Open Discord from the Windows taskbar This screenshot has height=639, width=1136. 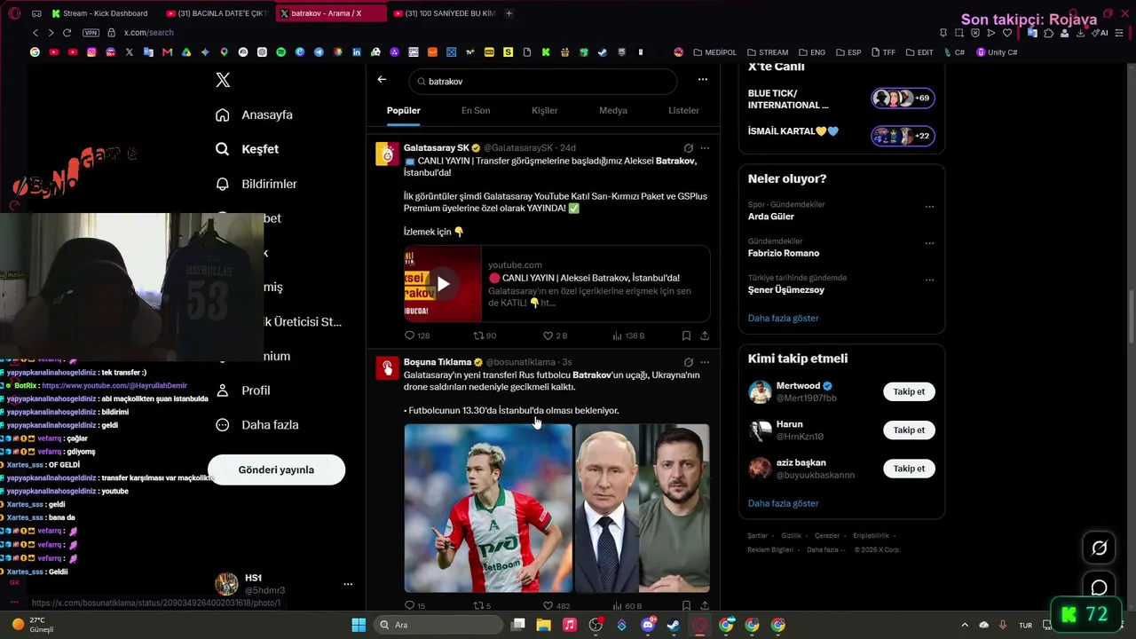pyautogui.click(x=648, y=625)
